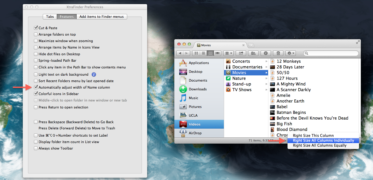The height and width of the screenshot is (180, 373).
Task: Click into the Finder search field
Action: [331, 53]
